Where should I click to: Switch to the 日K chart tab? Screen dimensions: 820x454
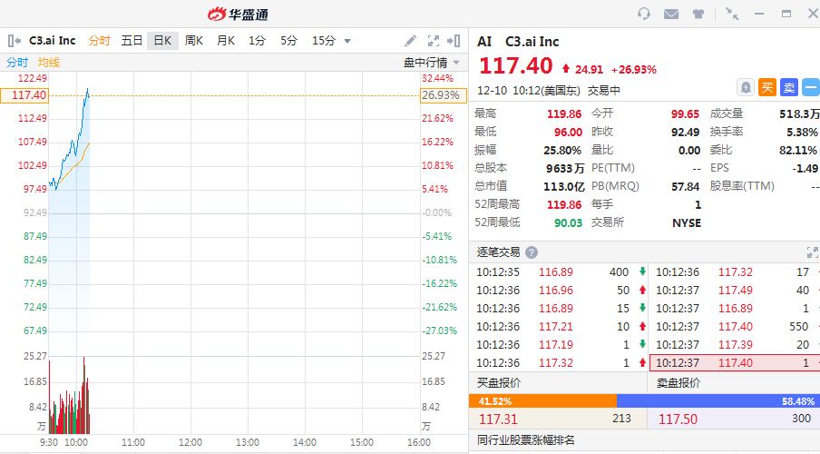pos(162,41)
